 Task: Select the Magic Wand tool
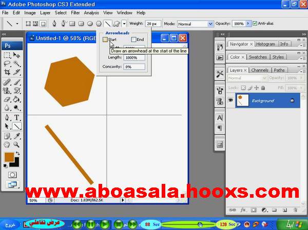(x=16, y=64)
